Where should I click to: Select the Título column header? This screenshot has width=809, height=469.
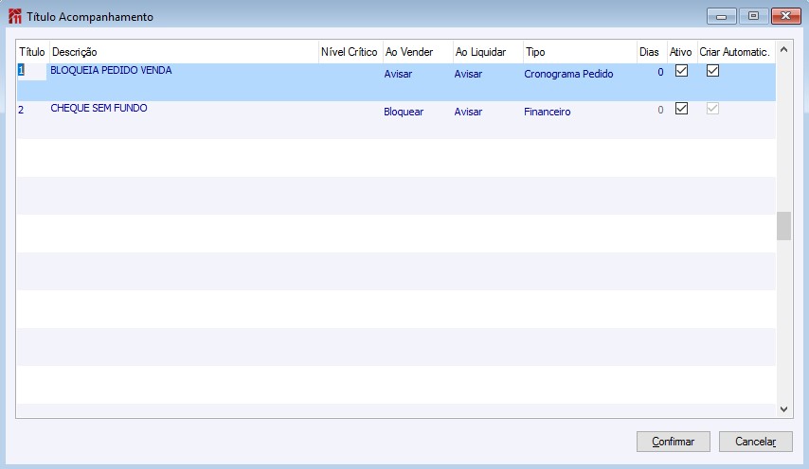click(33, 52)
